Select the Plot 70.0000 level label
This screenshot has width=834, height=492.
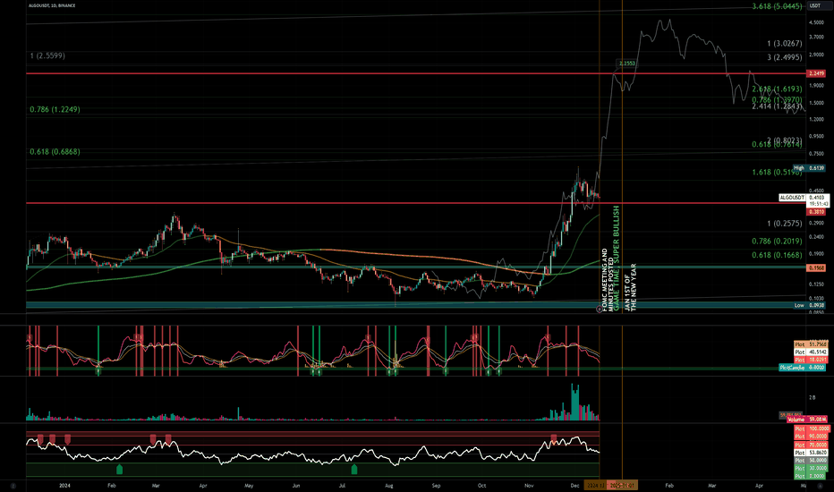pyautogui.click(x=811, y=445)
